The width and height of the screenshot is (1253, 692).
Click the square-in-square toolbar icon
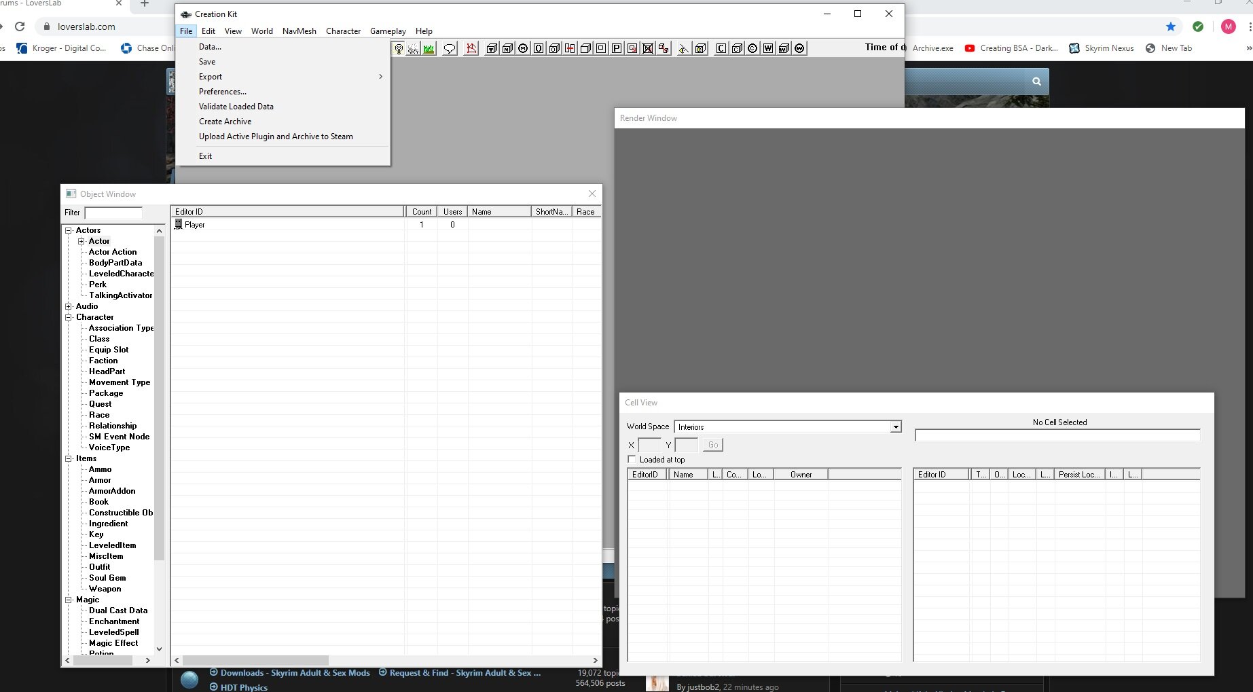point(601,48)
